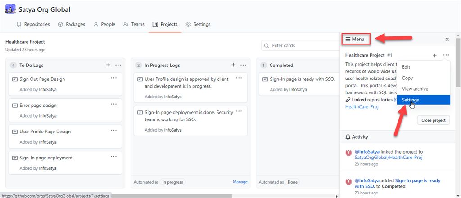The height and width of the screenshot is (198, 461).
Task: Click the Linked repositories link icon
Action: coord(348,100)
